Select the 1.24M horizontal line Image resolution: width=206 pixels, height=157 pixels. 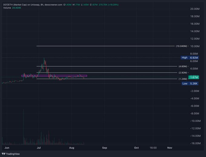tap(107, 79)
